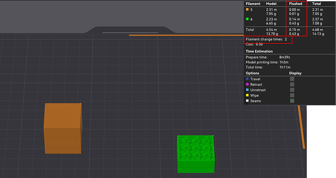Screen dimensions: 336x178
Task: Click the cyan Unretract legend icon
Action: point(247,90)
